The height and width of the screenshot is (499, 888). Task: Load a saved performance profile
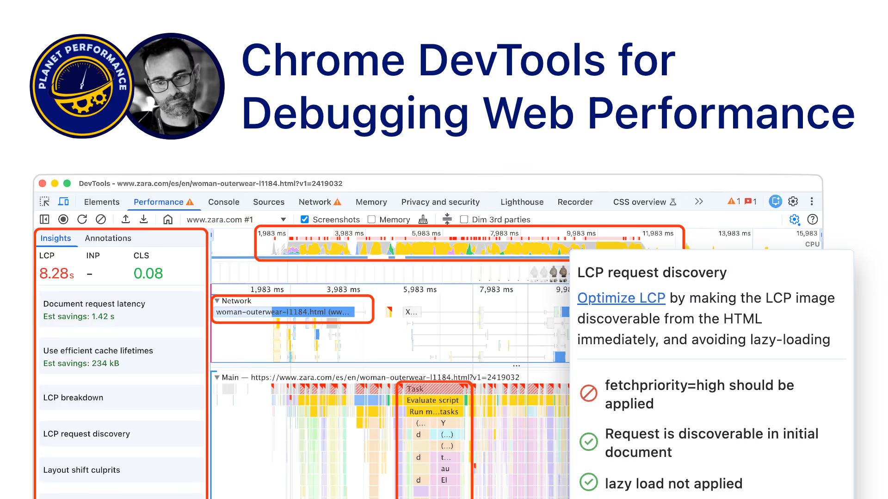click(125, 219)
